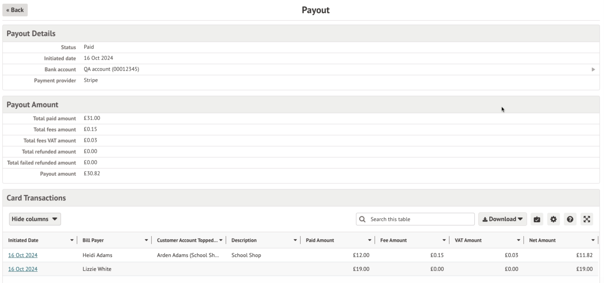Open Lizzie White 16 Oct 2024 transaction link
Viewport: 604px width, 283px height.
(x=23, y=269)
